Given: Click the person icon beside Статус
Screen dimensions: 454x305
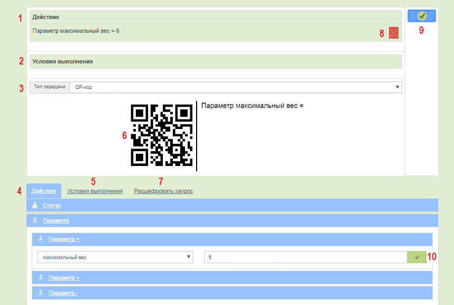Looking at the screenshot, I should pyautogui.click(x=35, y=205).
